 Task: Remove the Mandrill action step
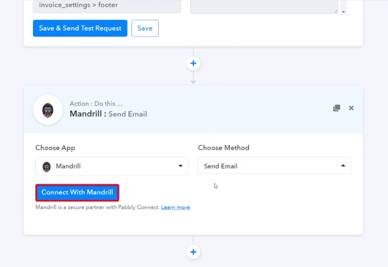pyautogui.click(x=351, y=108)
